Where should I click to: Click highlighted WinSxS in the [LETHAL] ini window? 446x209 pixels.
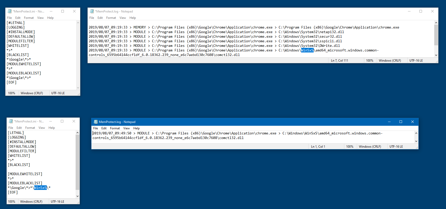40,188
